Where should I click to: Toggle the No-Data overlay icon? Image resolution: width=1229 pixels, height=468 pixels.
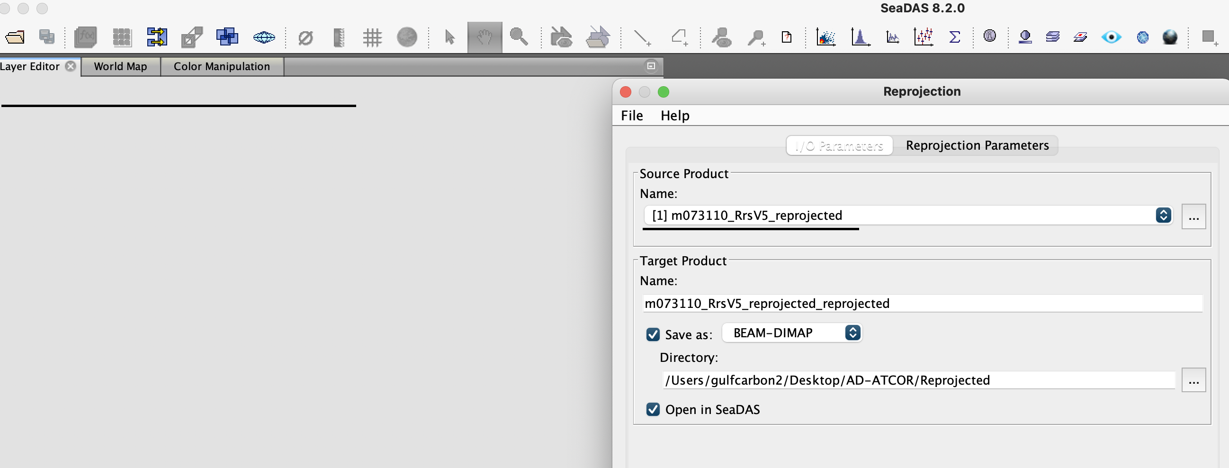click(x=305, y=37)
